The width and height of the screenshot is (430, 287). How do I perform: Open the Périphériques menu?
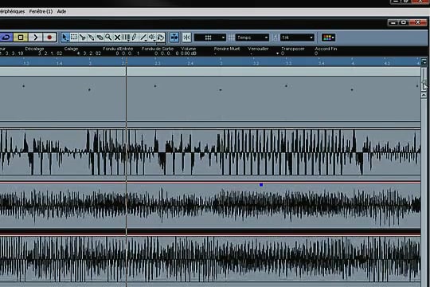click(12, 11)
